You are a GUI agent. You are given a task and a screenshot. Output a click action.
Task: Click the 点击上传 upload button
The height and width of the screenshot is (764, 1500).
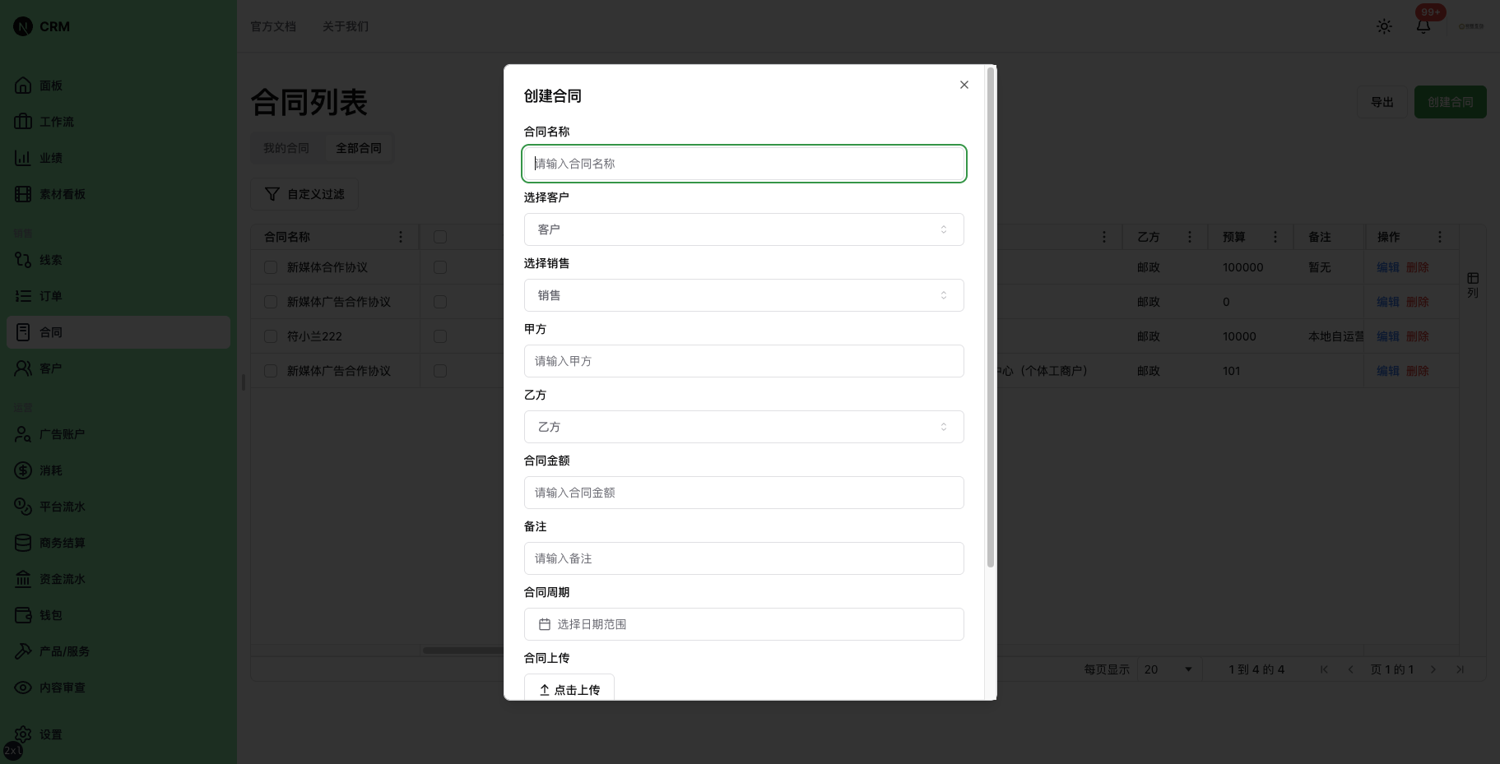pos(569,689)
